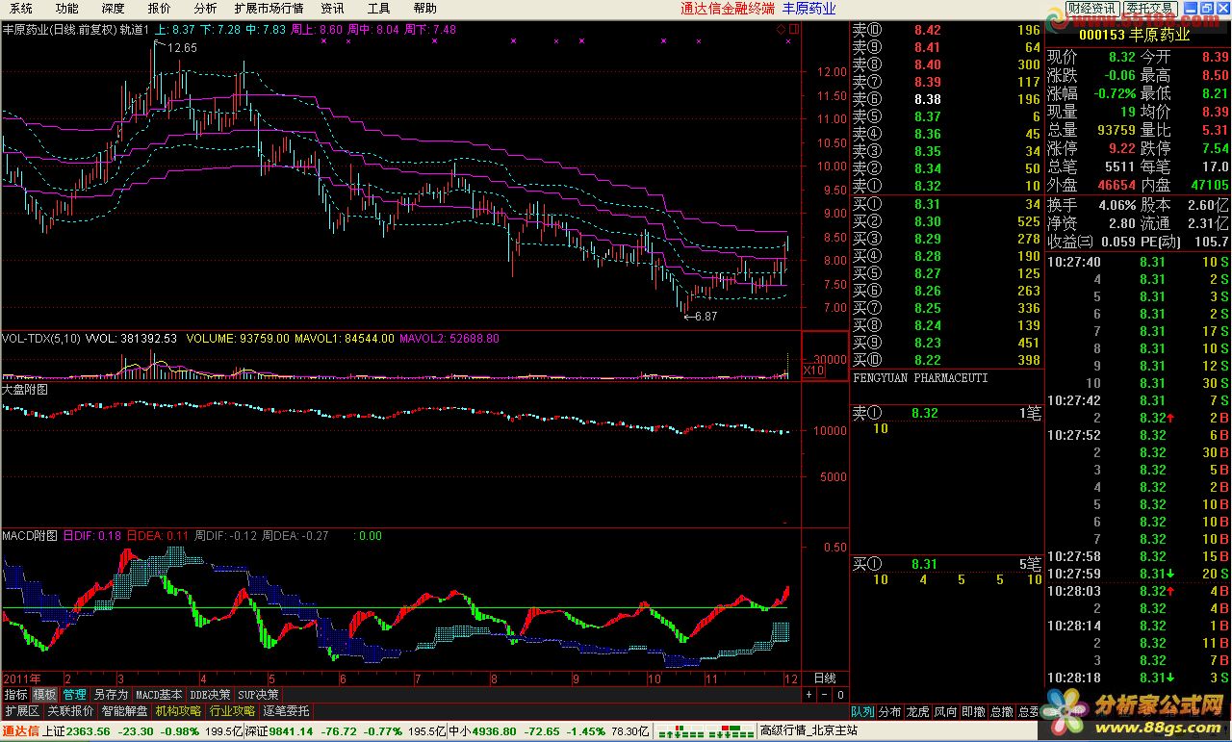The height and width of the screenshot is (742, 1232).
Task: Open the 报价 menu
Action: (159, 8)
